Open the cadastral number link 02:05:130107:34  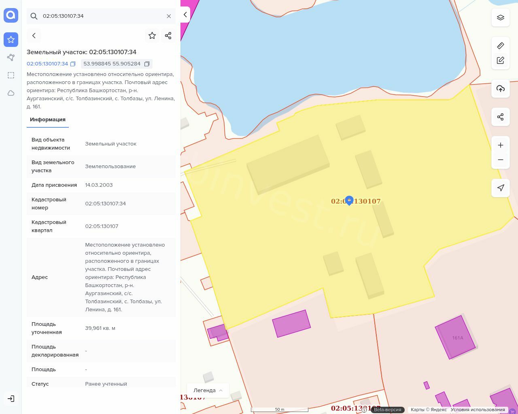pyautogui.click(x=47, y=63)
